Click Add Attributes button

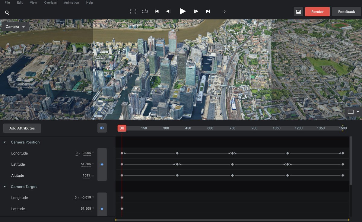[22, 128]
